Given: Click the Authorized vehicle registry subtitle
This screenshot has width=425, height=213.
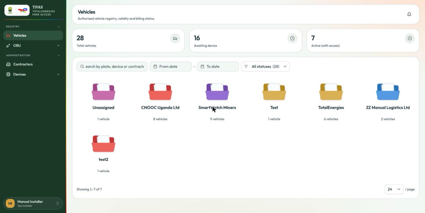Looking at the screenshot, I should [116, 19].
